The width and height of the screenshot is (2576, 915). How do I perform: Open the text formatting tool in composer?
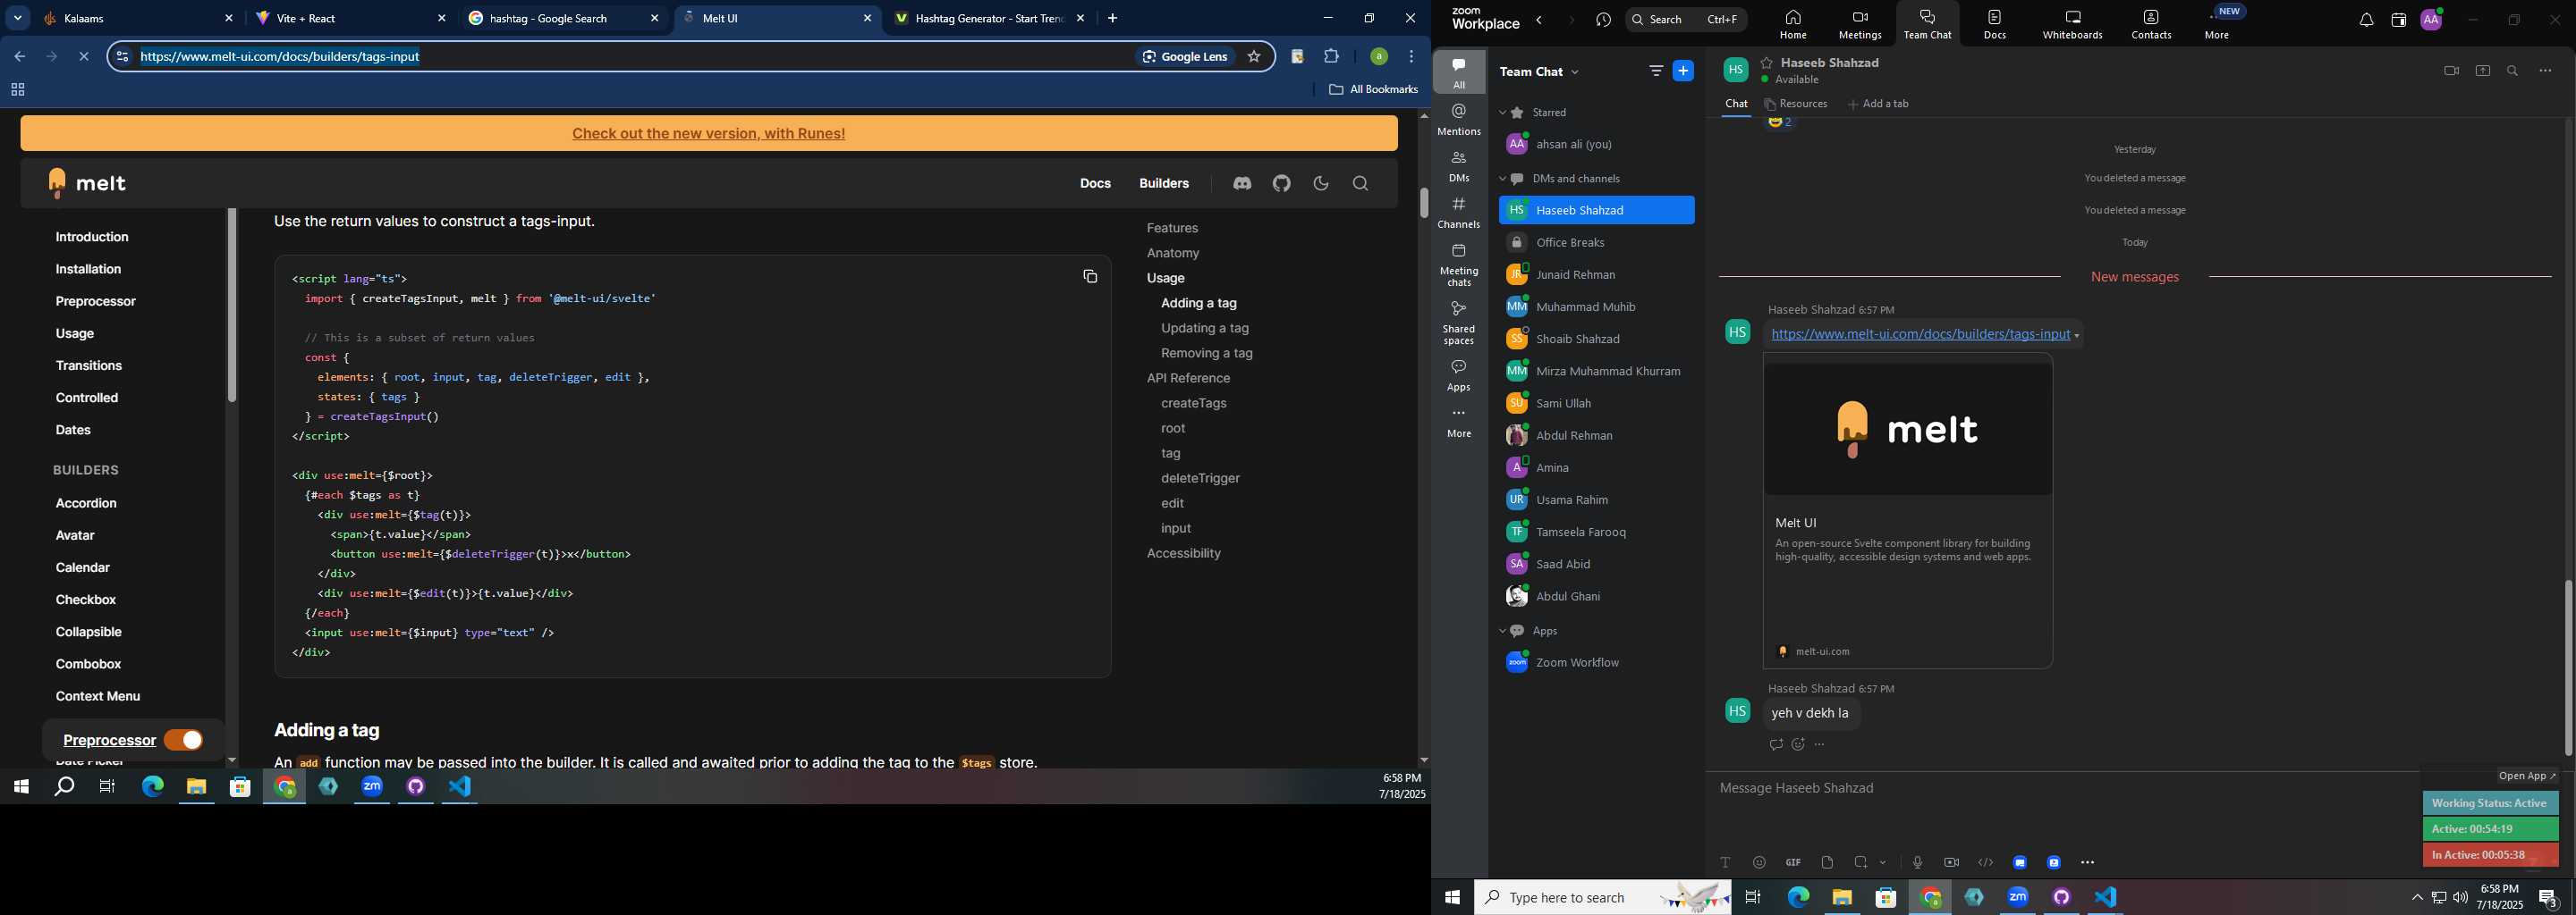1725,862
